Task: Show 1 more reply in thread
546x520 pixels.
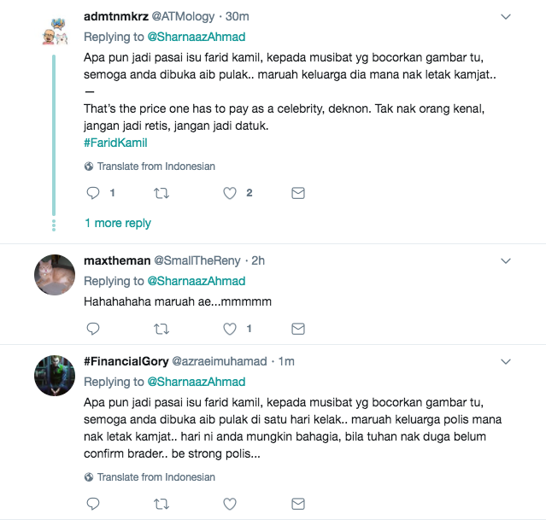Action: (118, 223)
